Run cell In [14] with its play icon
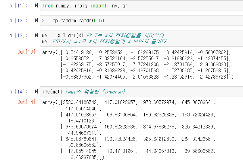The width and height of the screenshot is (243, 162). point(36,91)
